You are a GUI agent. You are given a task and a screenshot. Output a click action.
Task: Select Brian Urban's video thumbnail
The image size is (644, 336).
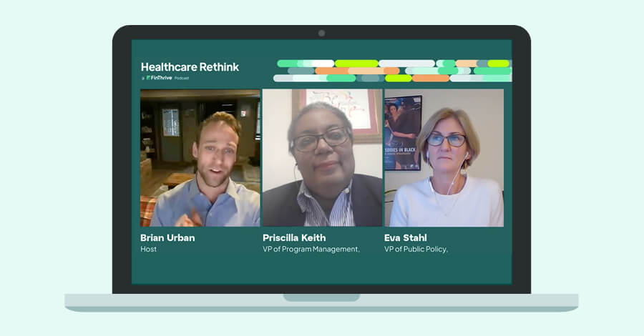click(x=200, y=158)
